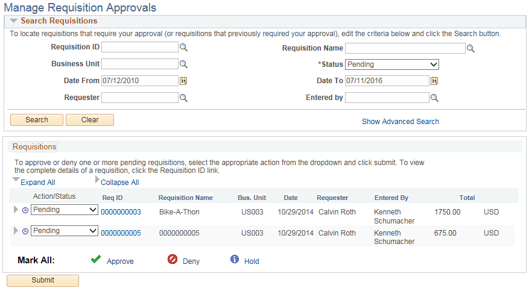
Task: Open calendar picker for Date From
Action: [x=183, y=81]
